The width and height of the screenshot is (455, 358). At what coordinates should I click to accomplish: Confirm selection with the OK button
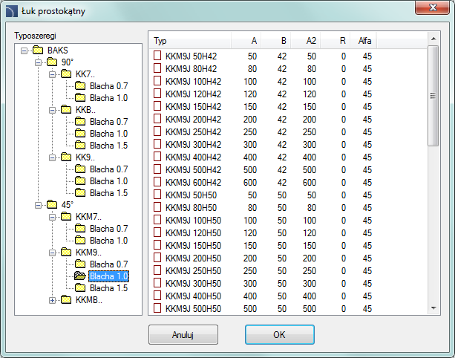[279, 334]
